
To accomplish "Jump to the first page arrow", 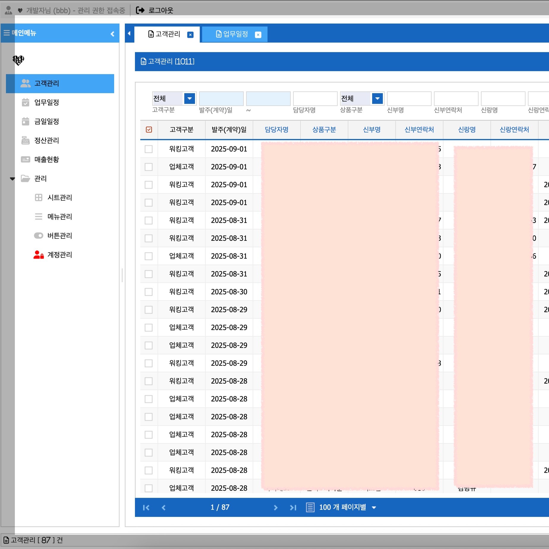I will (x=146, y=508).
